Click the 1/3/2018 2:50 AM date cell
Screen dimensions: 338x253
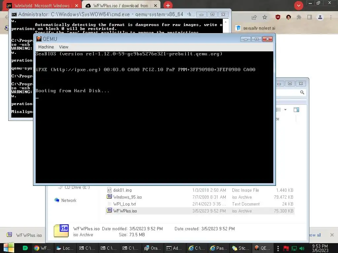[209, 190]
